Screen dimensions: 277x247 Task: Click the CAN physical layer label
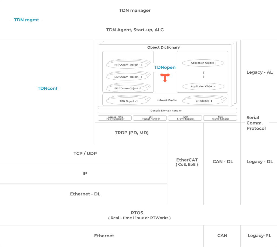(222, 236)
